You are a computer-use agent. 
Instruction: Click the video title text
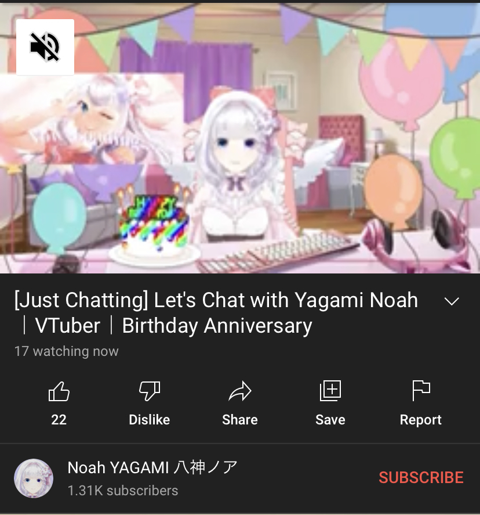pyautogui.click(x=216, y=313)
